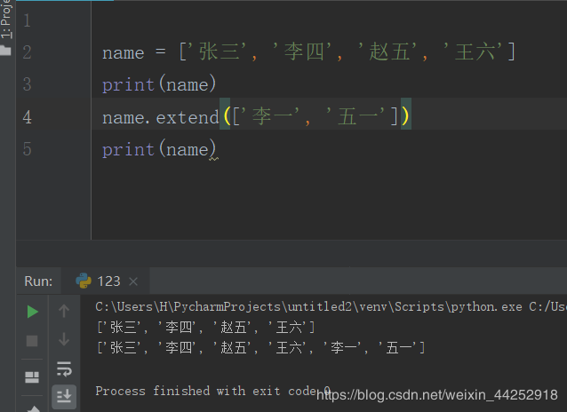Click the '李四' string in line 2

(304, 51)
